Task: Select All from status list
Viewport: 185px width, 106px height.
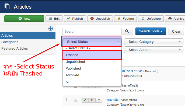Action: [92, 82]
